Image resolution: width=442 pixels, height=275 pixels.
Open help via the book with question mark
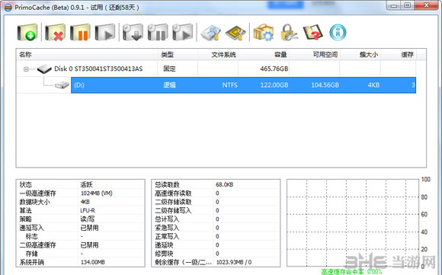click(313, 32)
